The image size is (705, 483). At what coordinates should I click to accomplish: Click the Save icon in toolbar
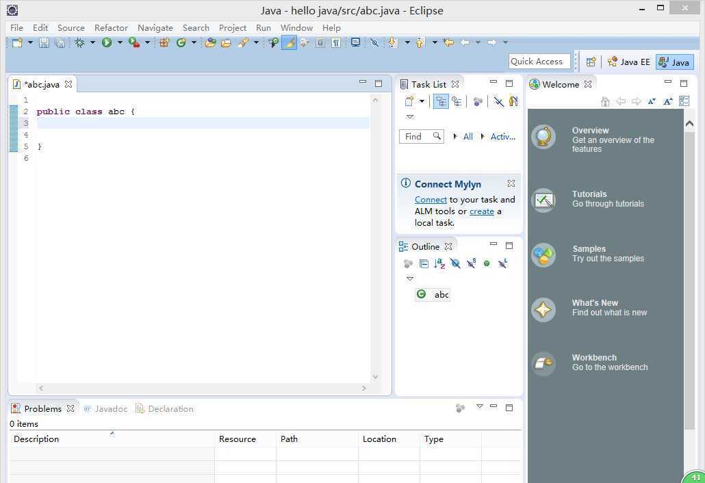tap(44, 42)
